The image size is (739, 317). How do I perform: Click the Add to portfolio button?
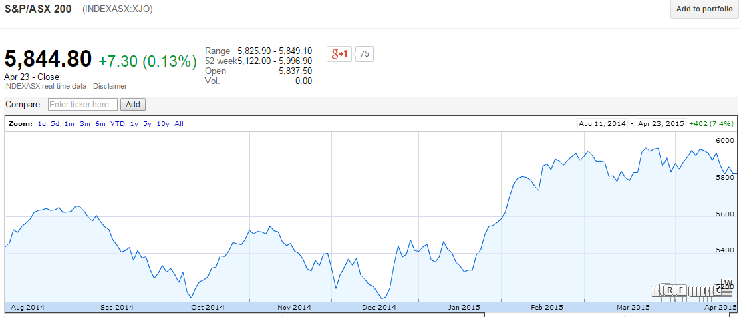(704, 9)
